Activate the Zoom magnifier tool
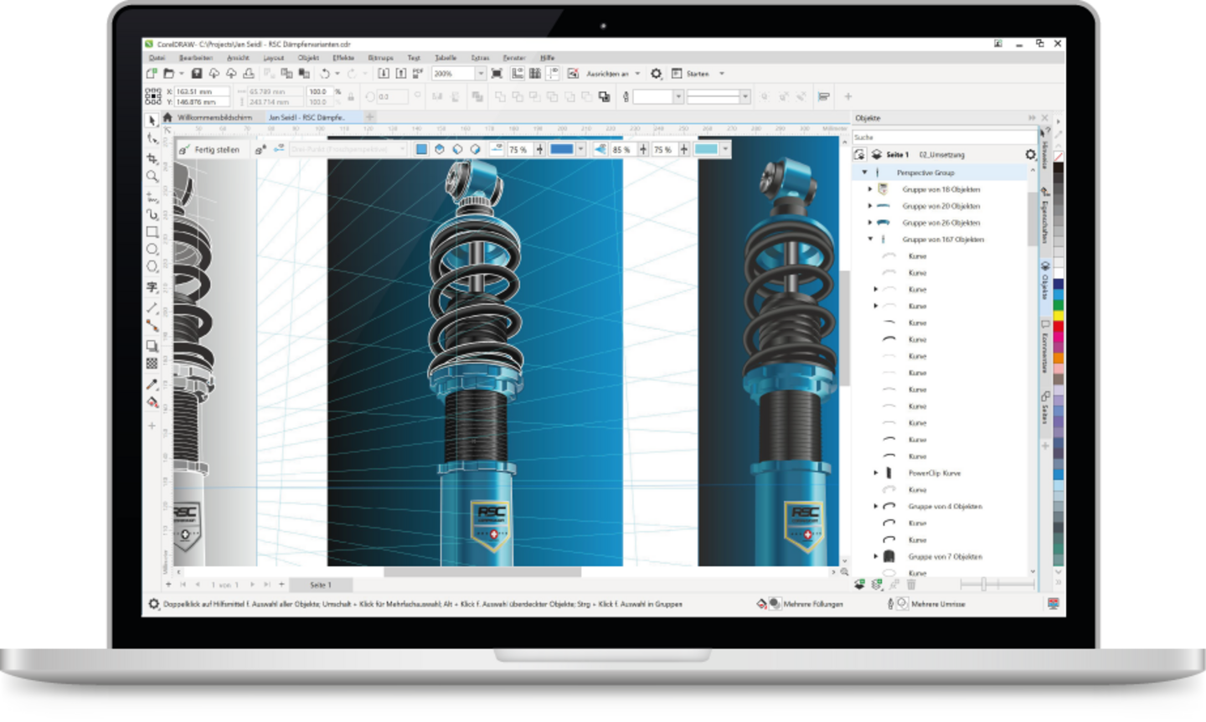 [152, 177]
